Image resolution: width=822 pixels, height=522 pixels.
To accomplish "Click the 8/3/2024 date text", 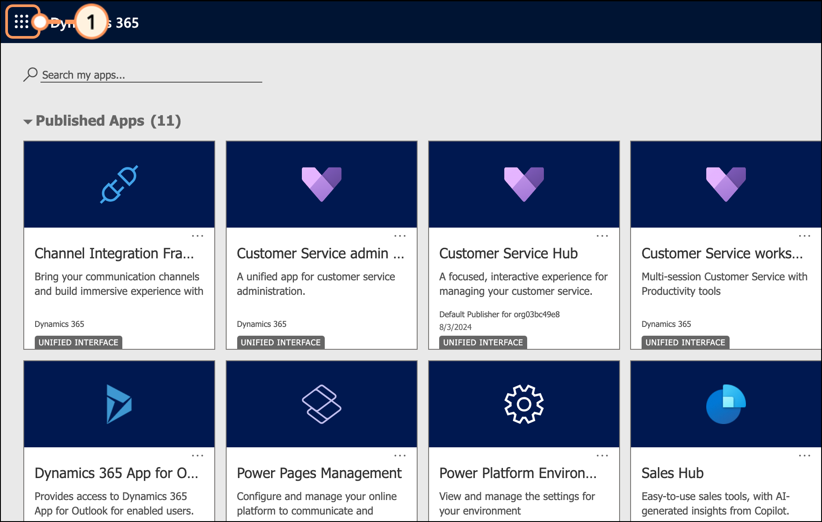I will click(x=455, y=327).
